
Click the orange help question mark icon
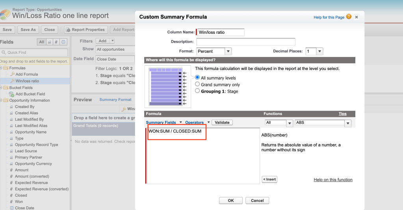348,17
